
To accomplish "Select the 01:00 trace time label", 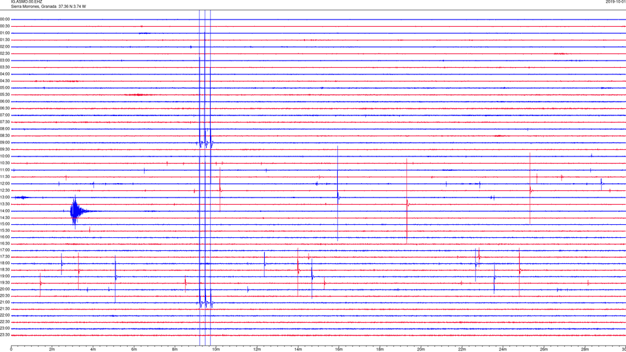I will (x=5, y=33).
